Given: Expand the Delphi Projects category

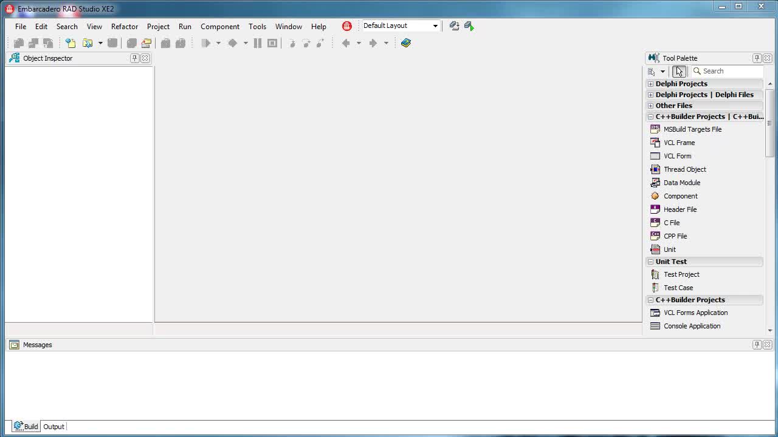Looking at the screenshot, I should [x=650, y=84].
